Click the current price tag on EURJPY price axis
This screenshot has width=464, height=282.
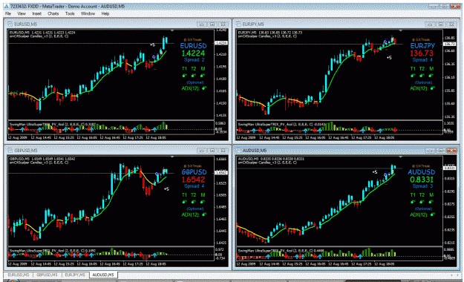point(449,44)
